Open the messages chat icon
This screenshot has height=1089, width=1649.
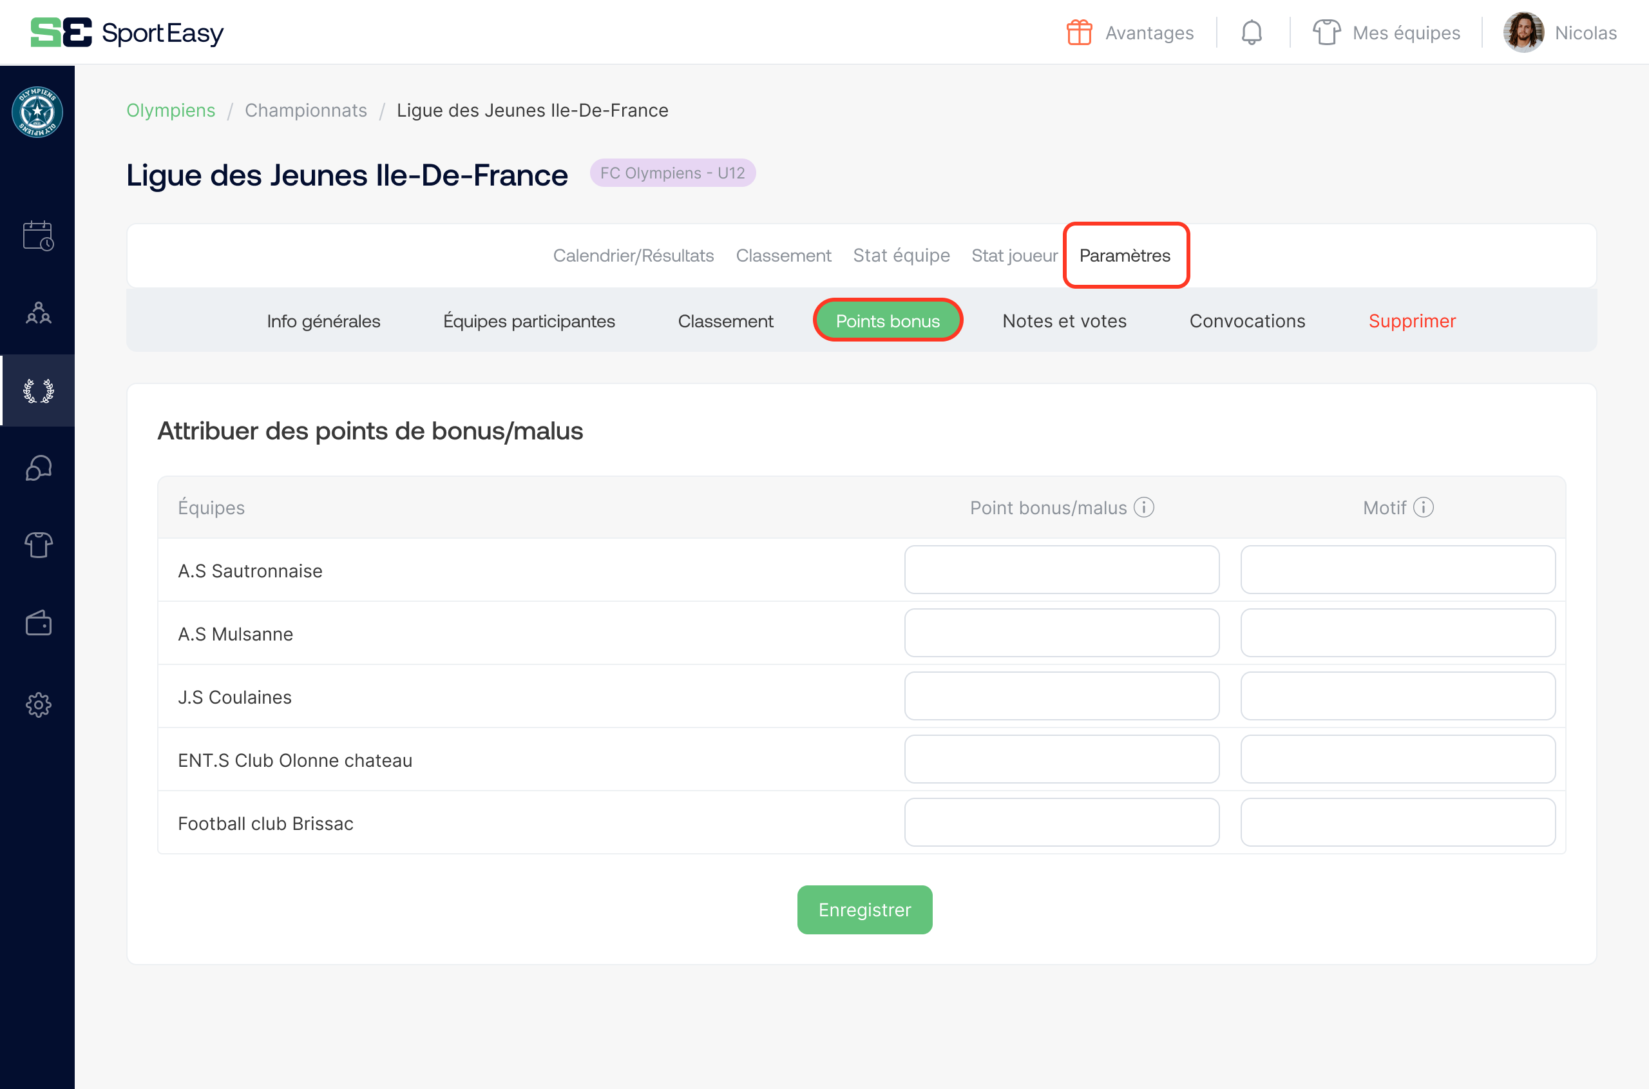tap(38, 468)
